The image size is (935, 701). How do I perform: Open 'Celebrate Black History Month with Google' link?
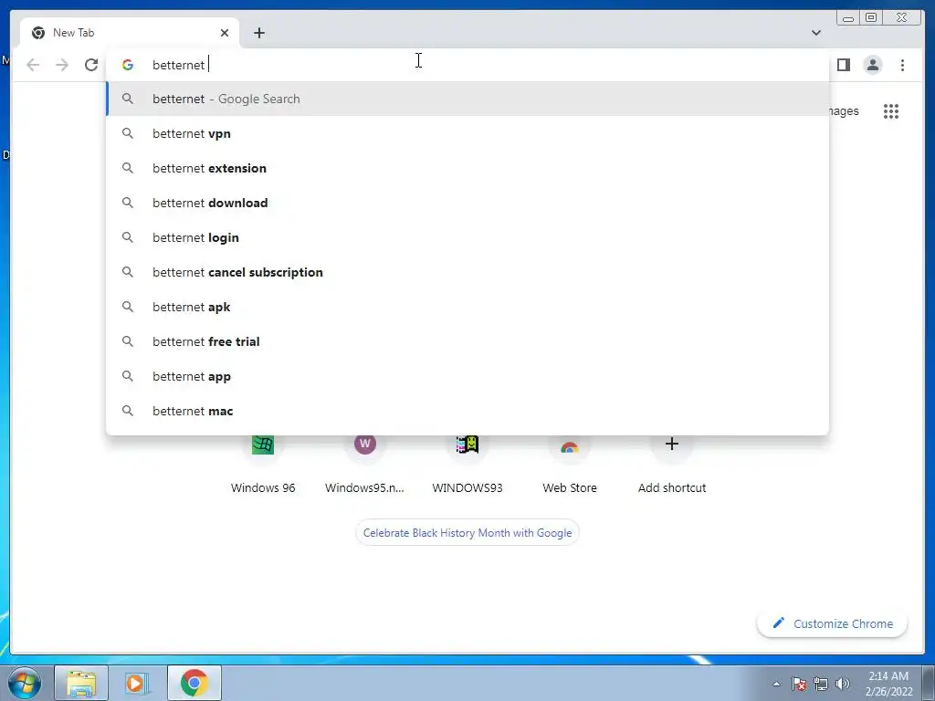coord(467,533)
